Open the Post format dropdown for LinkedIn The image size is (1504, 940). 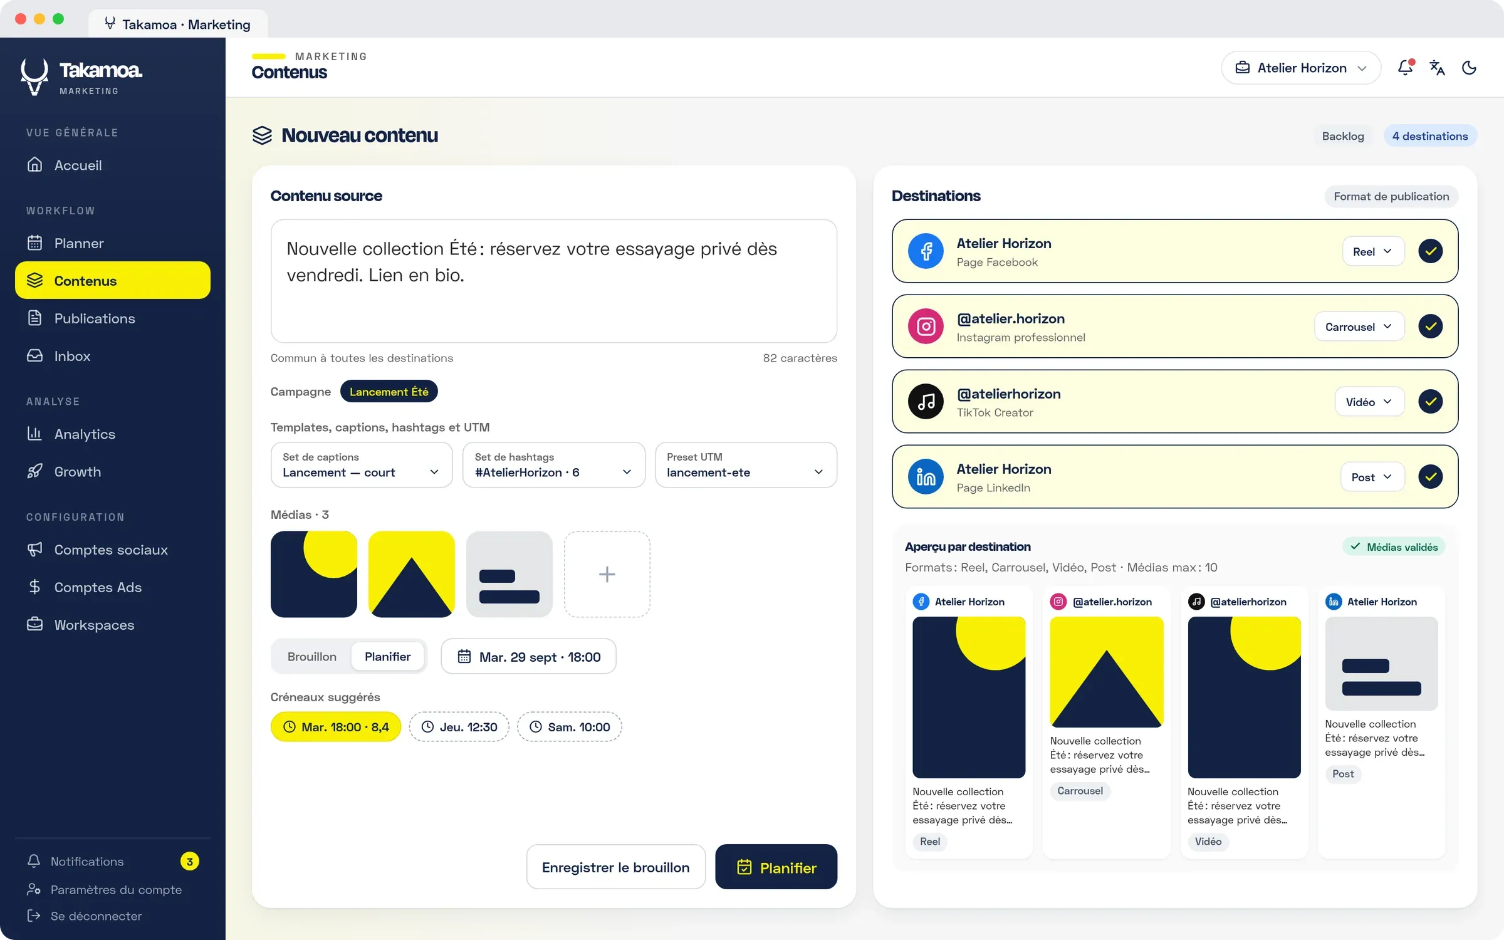pos(1372,476)
